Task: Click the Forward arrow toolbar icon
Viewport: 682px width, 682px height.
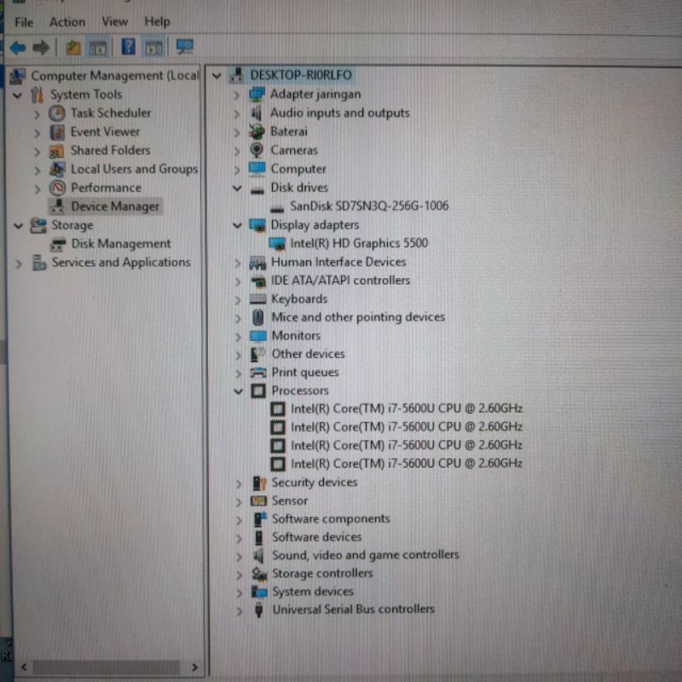Action: coord(41,48)
